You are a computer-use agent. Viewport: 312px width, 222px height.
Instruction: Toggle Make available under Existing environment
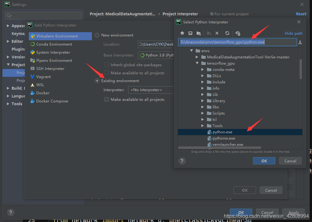point(106,99)
